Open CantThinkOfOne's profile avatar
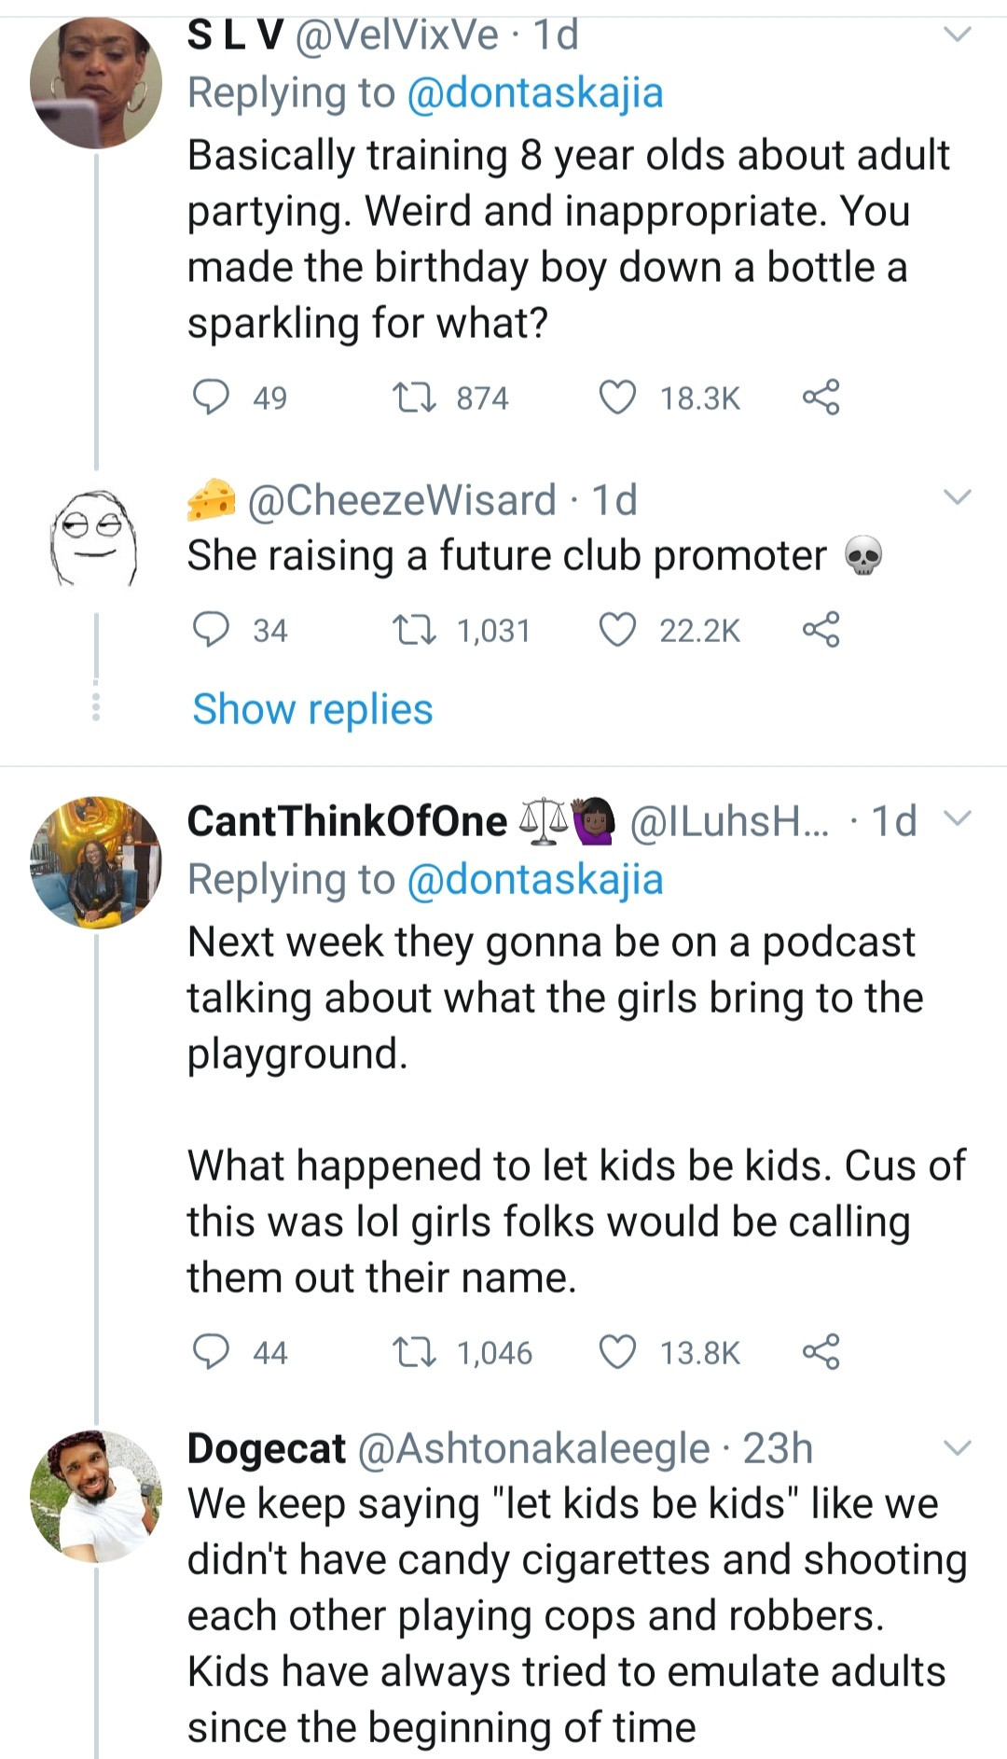The image size is (1007, 1759). click(x=96, y=862)
